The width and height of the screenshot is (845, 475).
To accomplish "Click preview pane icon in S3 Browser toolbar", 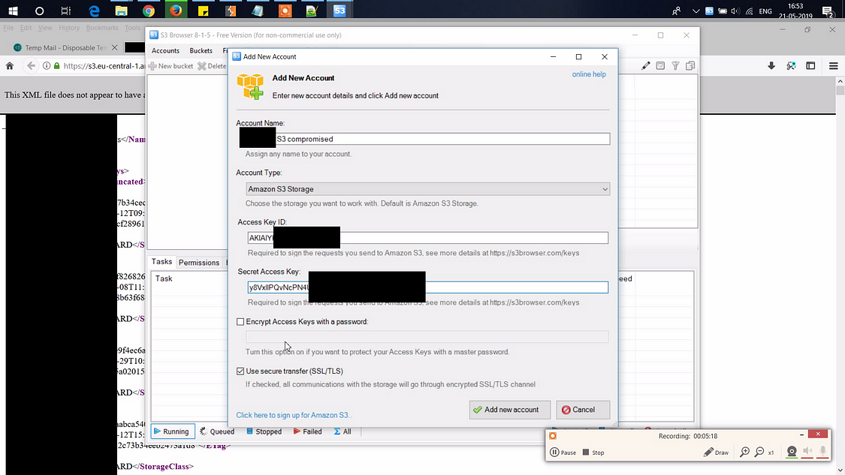I will pyautogui.click(x=660, y=66).
